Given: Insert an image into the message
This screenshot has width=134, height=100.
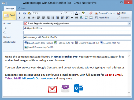Looking at the screenshot, I should tap(86, 18).
